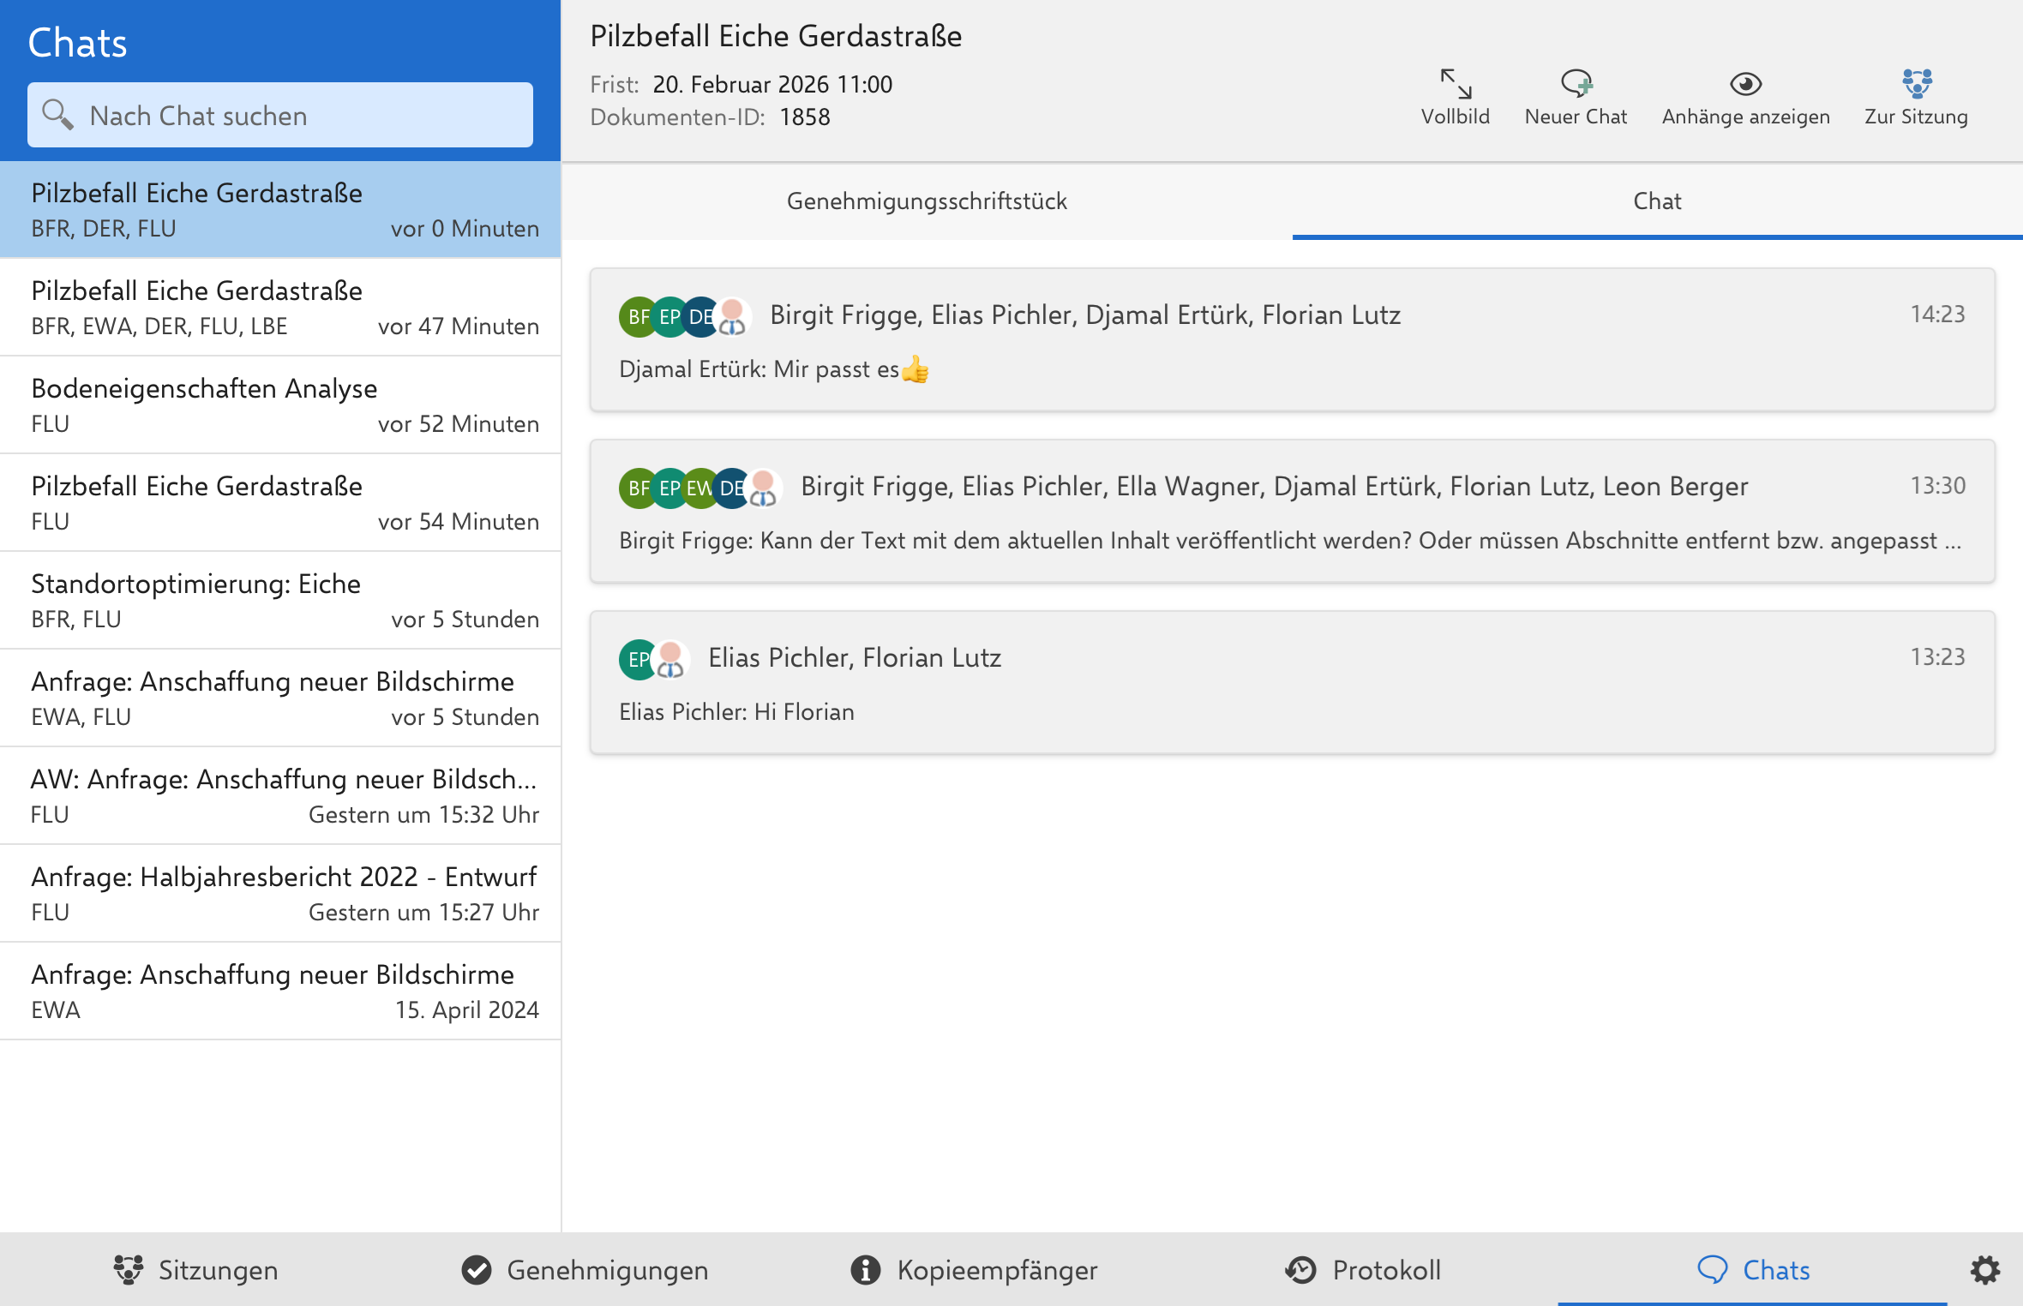The width and height of the screenshot is (2023, 1306).
Task: Switch to the Genehmigungsschriftstück tab
Action: 926,201
